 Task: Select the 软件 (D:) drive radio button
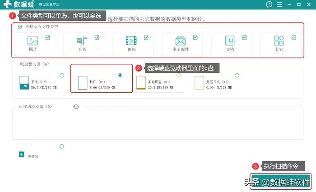[121, 75]
